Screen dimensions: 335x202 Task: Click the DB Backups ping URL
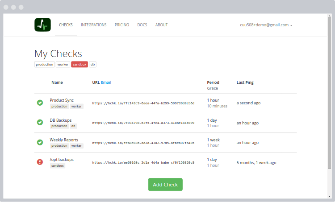coord(143,123)
